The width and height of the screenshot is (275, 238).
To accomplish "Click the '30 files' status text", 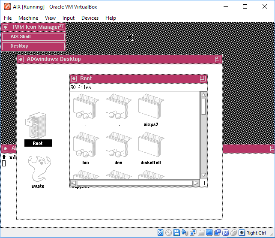I will 81,87.
